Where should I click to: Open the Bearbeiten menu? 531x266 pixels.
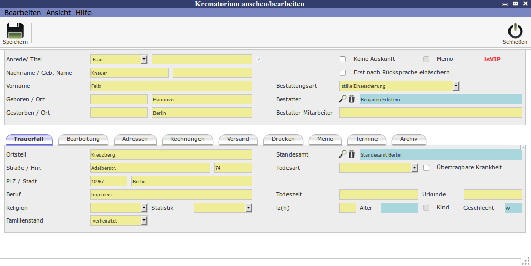tap(23, 13)
